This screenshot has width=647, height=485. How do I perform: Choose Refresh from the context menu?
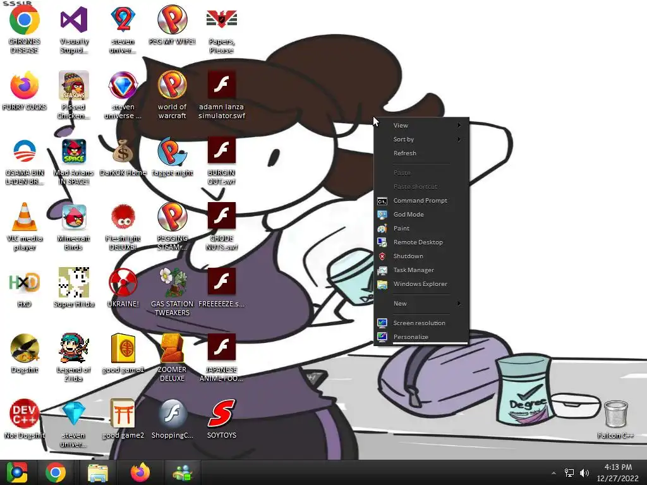(421, 153)
